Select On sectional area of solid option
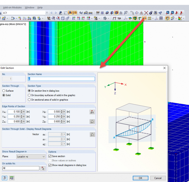 click(x=48, y=100)
